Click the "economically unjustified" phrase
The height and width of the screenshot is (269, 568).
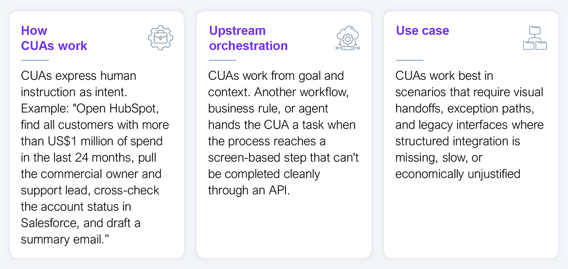click(458, 174)
